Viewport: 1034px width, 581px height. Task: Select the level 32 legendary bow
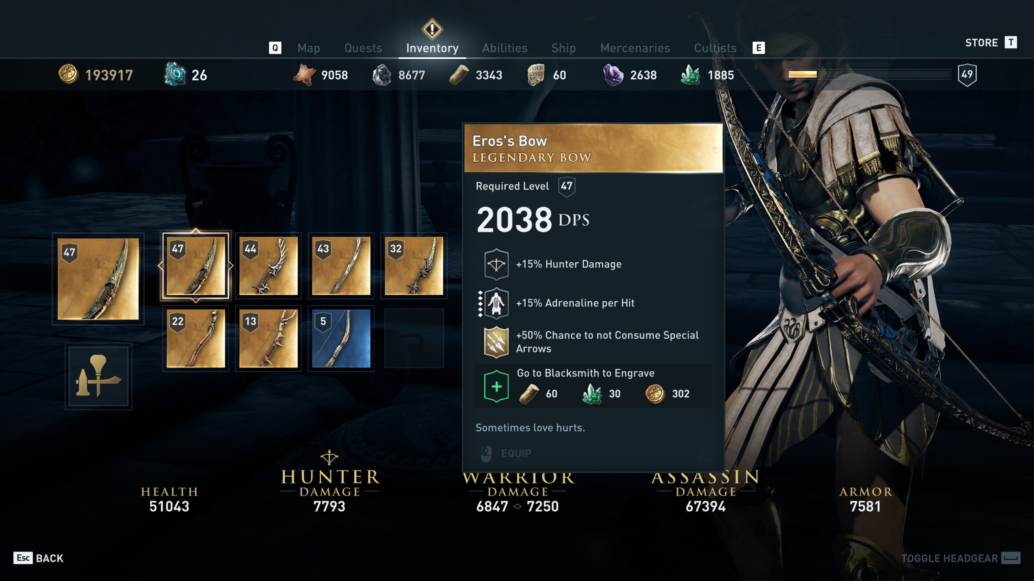pyautogui.click(x=414, y=265)
